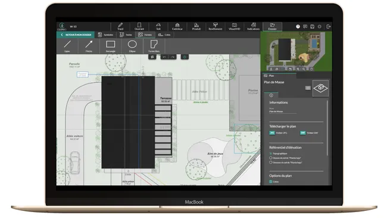Open the Tracé tool menu
387x218 pixels.
[120, 26]
